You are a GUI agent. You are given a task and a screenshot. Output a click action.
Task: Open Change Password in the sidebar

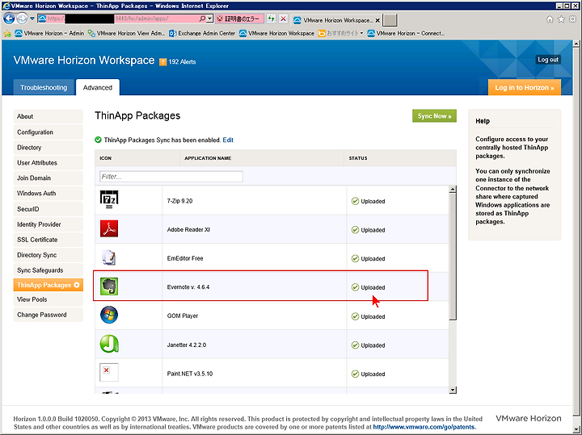48,315
